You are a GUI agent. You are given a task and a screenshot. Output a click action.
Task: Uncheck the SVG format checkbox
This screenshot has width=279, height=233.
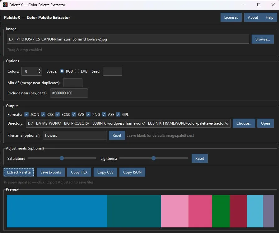coord(74,114)
